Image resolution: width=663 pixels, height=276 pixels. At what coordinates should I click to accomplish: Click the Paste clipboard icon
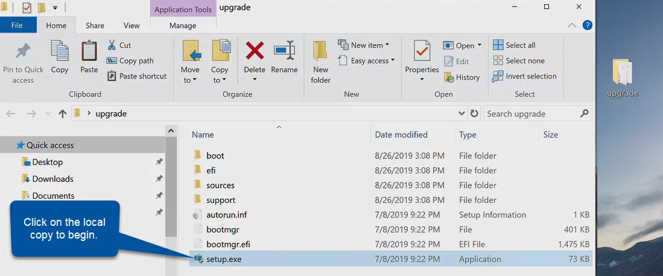(89, 51)
